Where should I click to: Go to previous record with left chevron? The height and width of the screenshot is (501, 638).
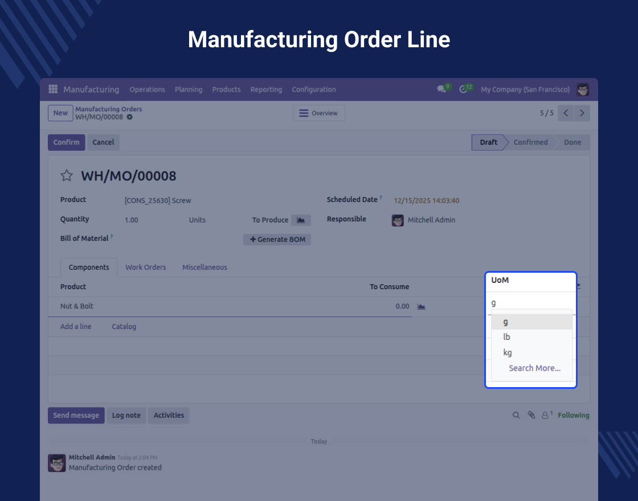pos(566,113)
